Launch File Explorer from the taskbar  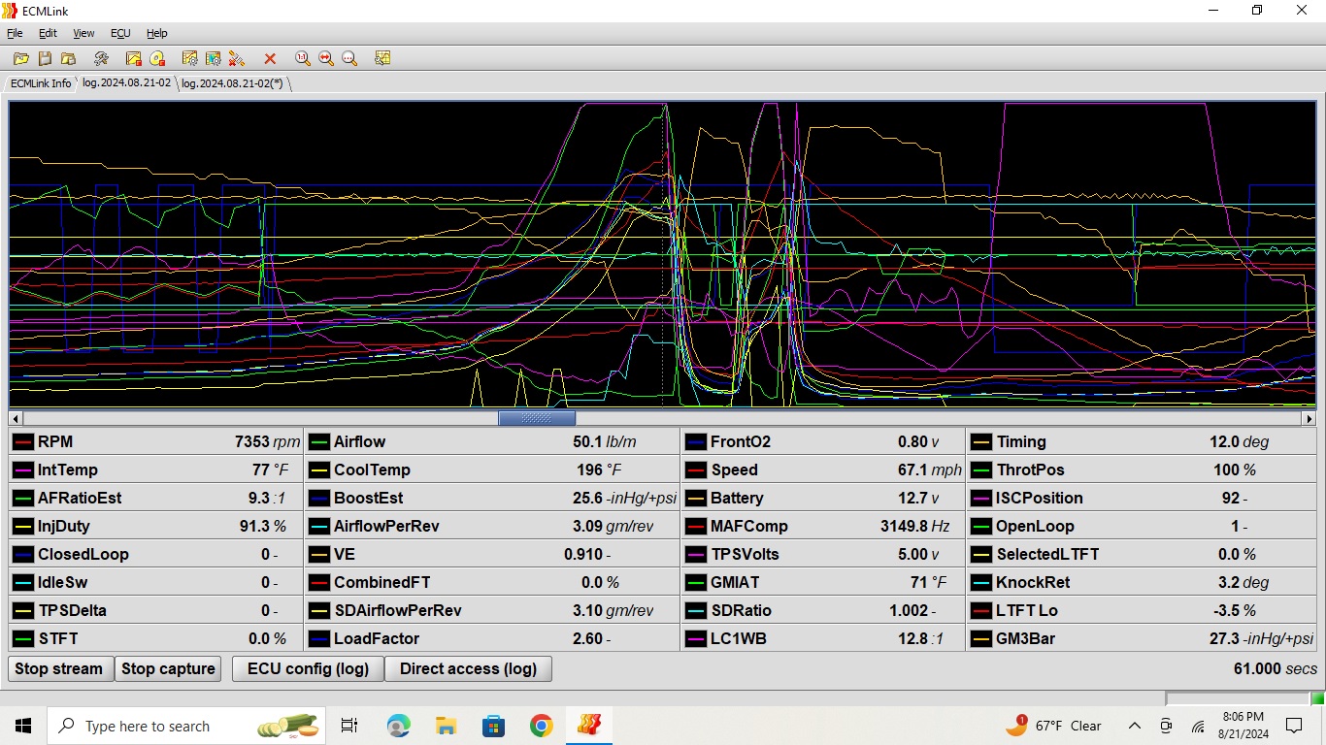click(446, 726)
